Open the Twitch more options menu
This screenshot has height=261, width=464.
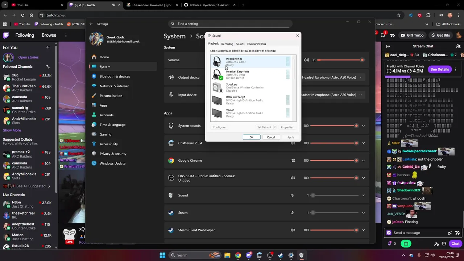[x=66, y=35]
